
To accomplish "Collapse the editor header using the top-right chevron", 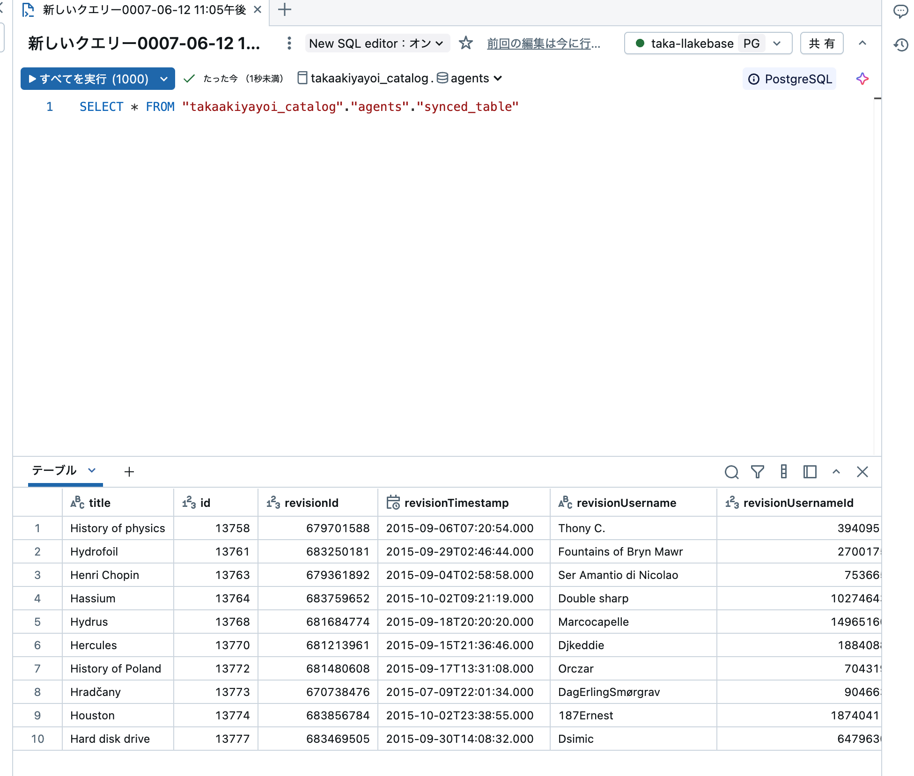I will coord(862,43).
